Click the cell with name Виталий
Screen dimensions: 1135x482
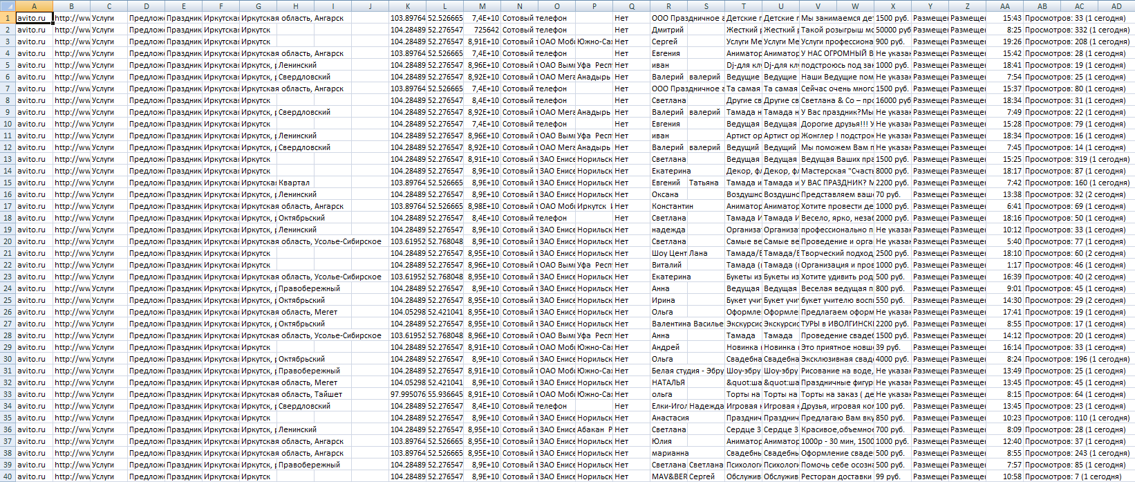click(x=668, y=265)
